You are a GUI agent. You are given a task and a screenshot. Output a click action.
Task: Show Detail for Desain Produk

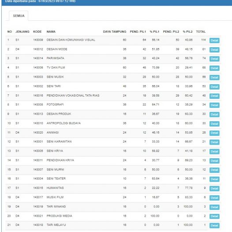tap(214, 114)
